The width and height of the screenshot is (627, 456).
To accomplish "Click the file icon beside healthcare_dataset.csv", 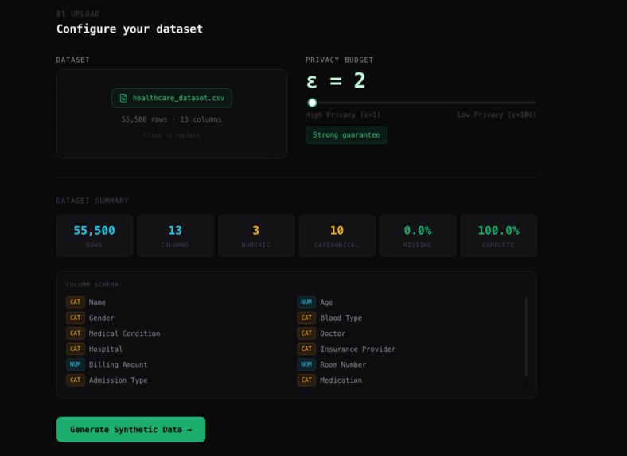I will [x=123, y=98].
